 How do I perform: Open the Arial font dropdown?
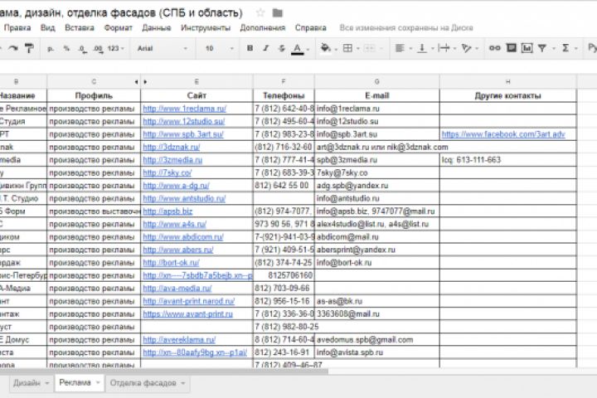click(163, 48)
